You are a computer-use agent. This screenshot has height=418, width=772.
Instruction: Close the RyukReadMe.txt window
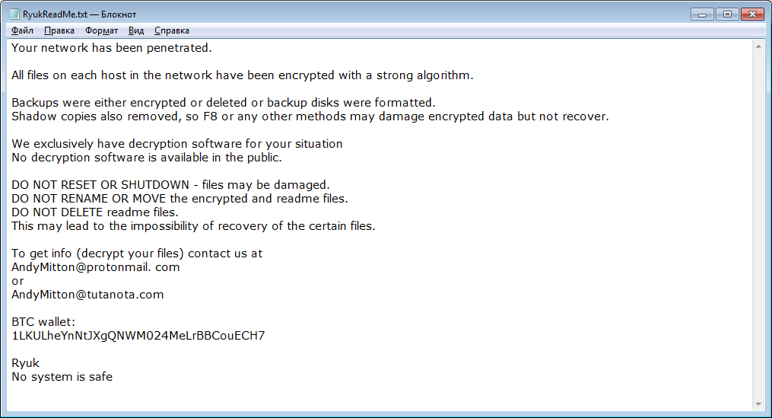pos(753,14)
